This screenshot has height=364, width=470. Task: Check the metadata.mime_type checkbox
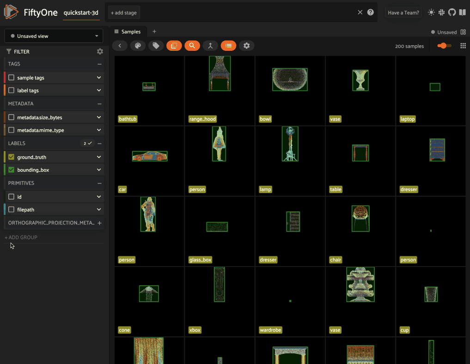point(12,130)
